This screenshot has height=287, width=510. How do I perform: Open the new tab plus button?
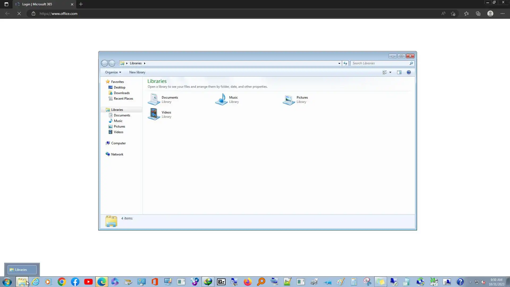[x=81, y=4]
